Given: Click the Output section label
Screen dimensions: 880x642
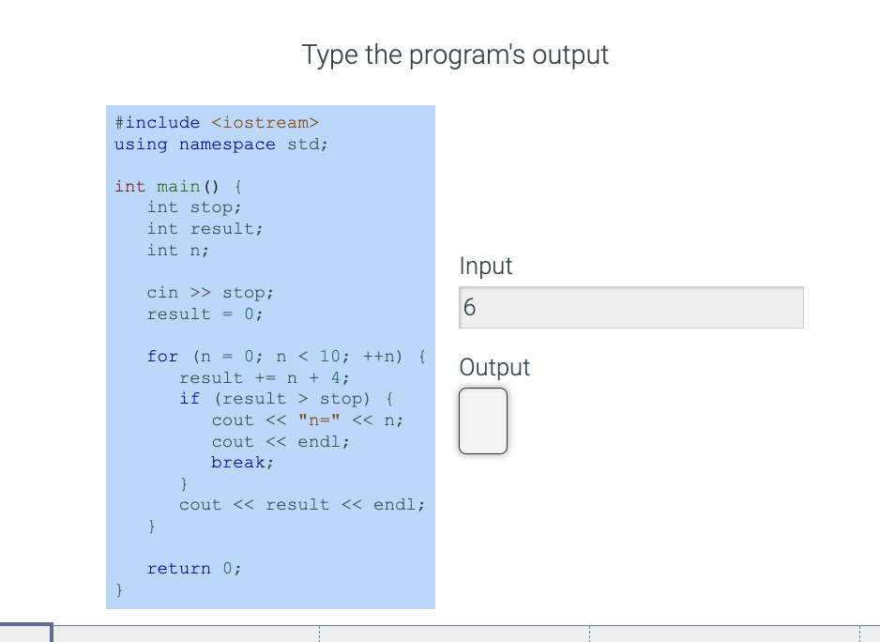Looking at the screenshot, I should click(494, 367).
